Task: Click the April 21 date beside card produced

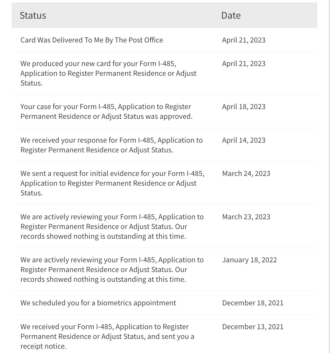Action: [244, 64]
